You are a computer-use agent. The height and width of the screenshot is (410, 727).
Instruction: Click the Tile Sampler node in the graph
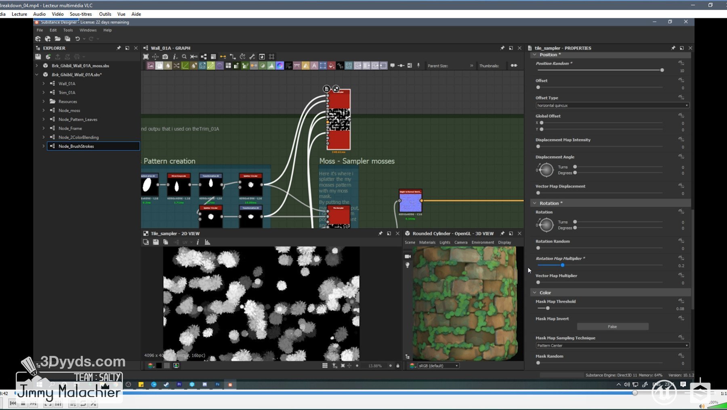tap(338, 120)
